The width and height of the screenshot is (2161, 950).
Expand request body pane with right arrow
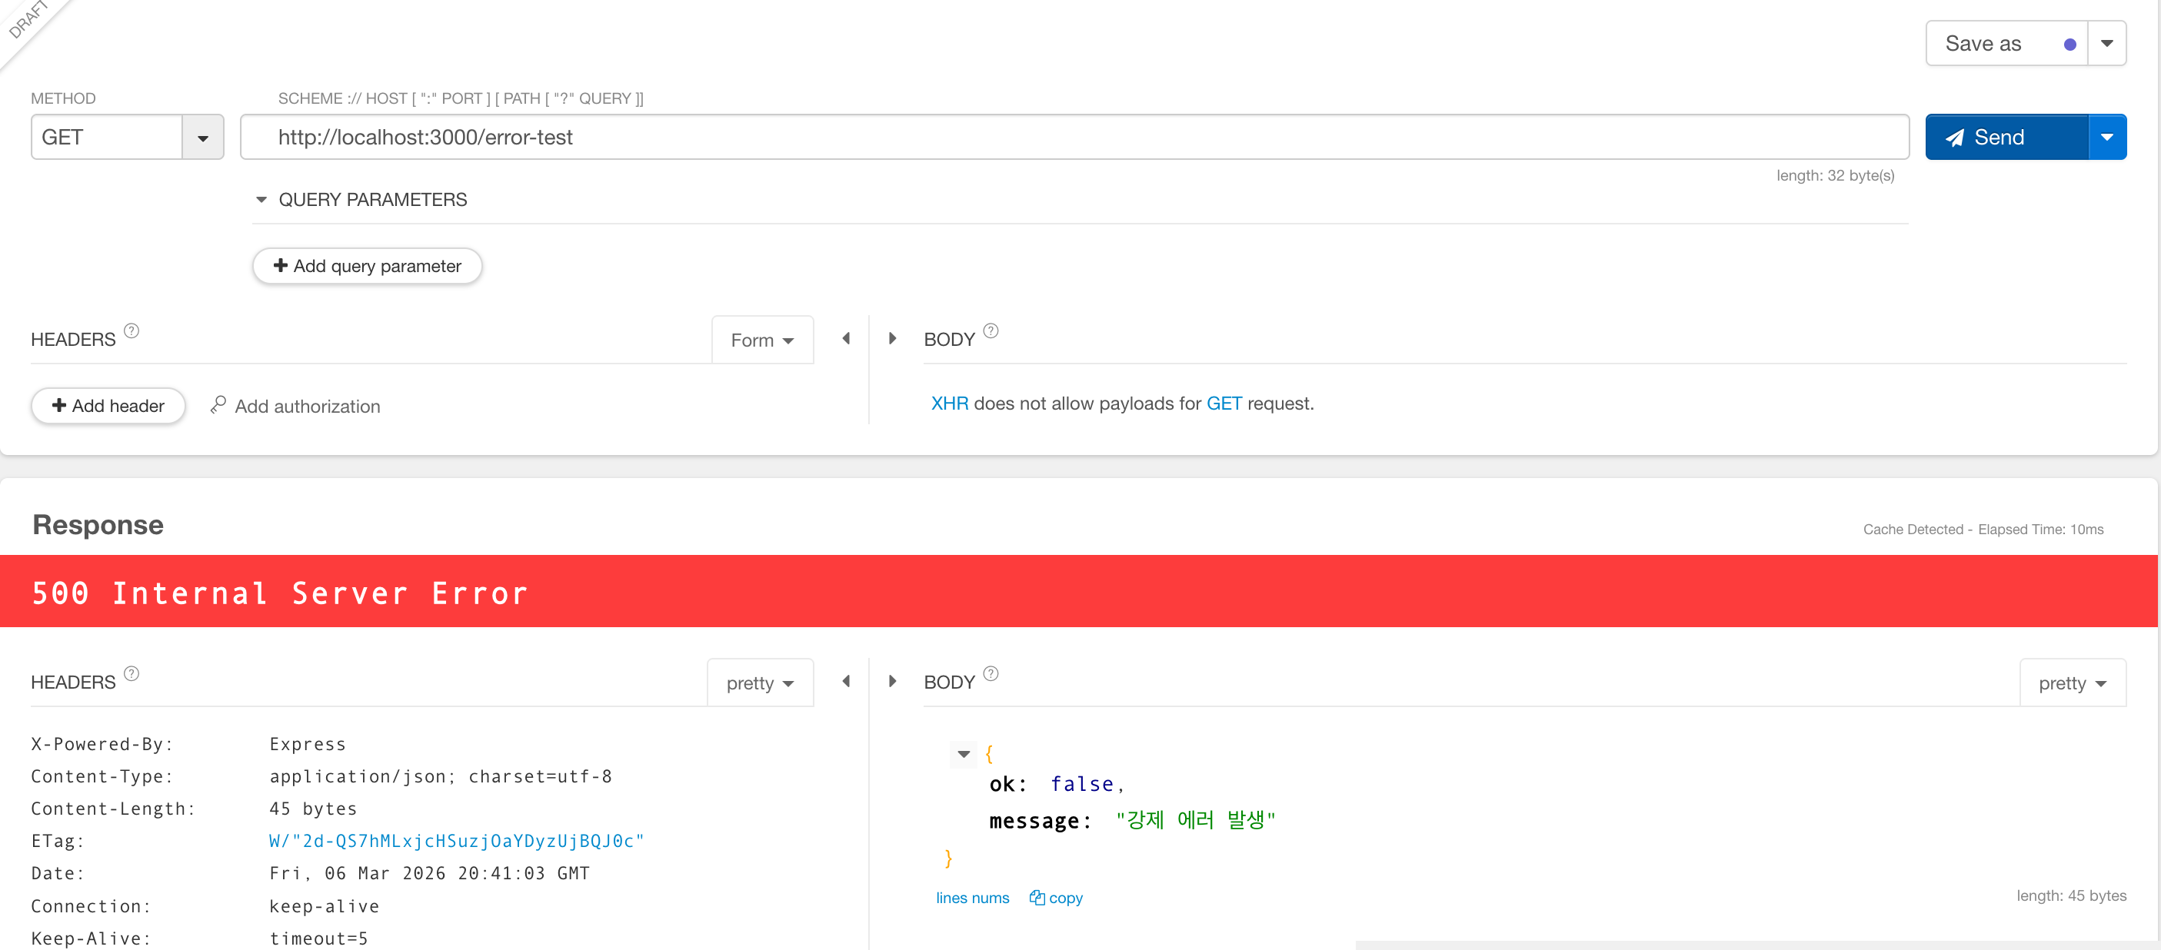[x=892, y=339]
